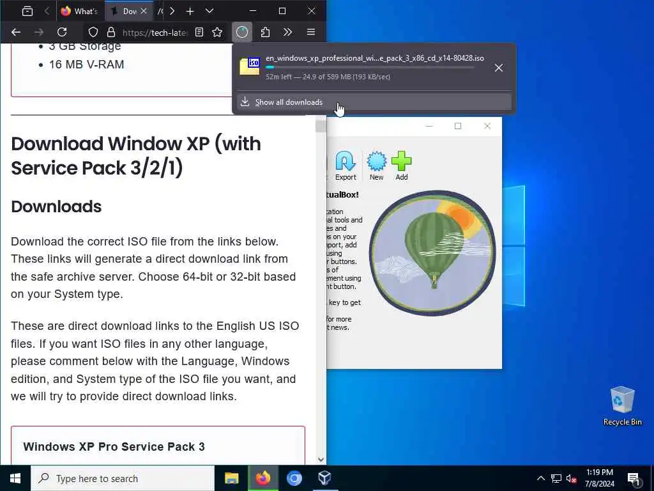Show all downloads
This screenshot has width=654, height=491.
click(374, 102)
